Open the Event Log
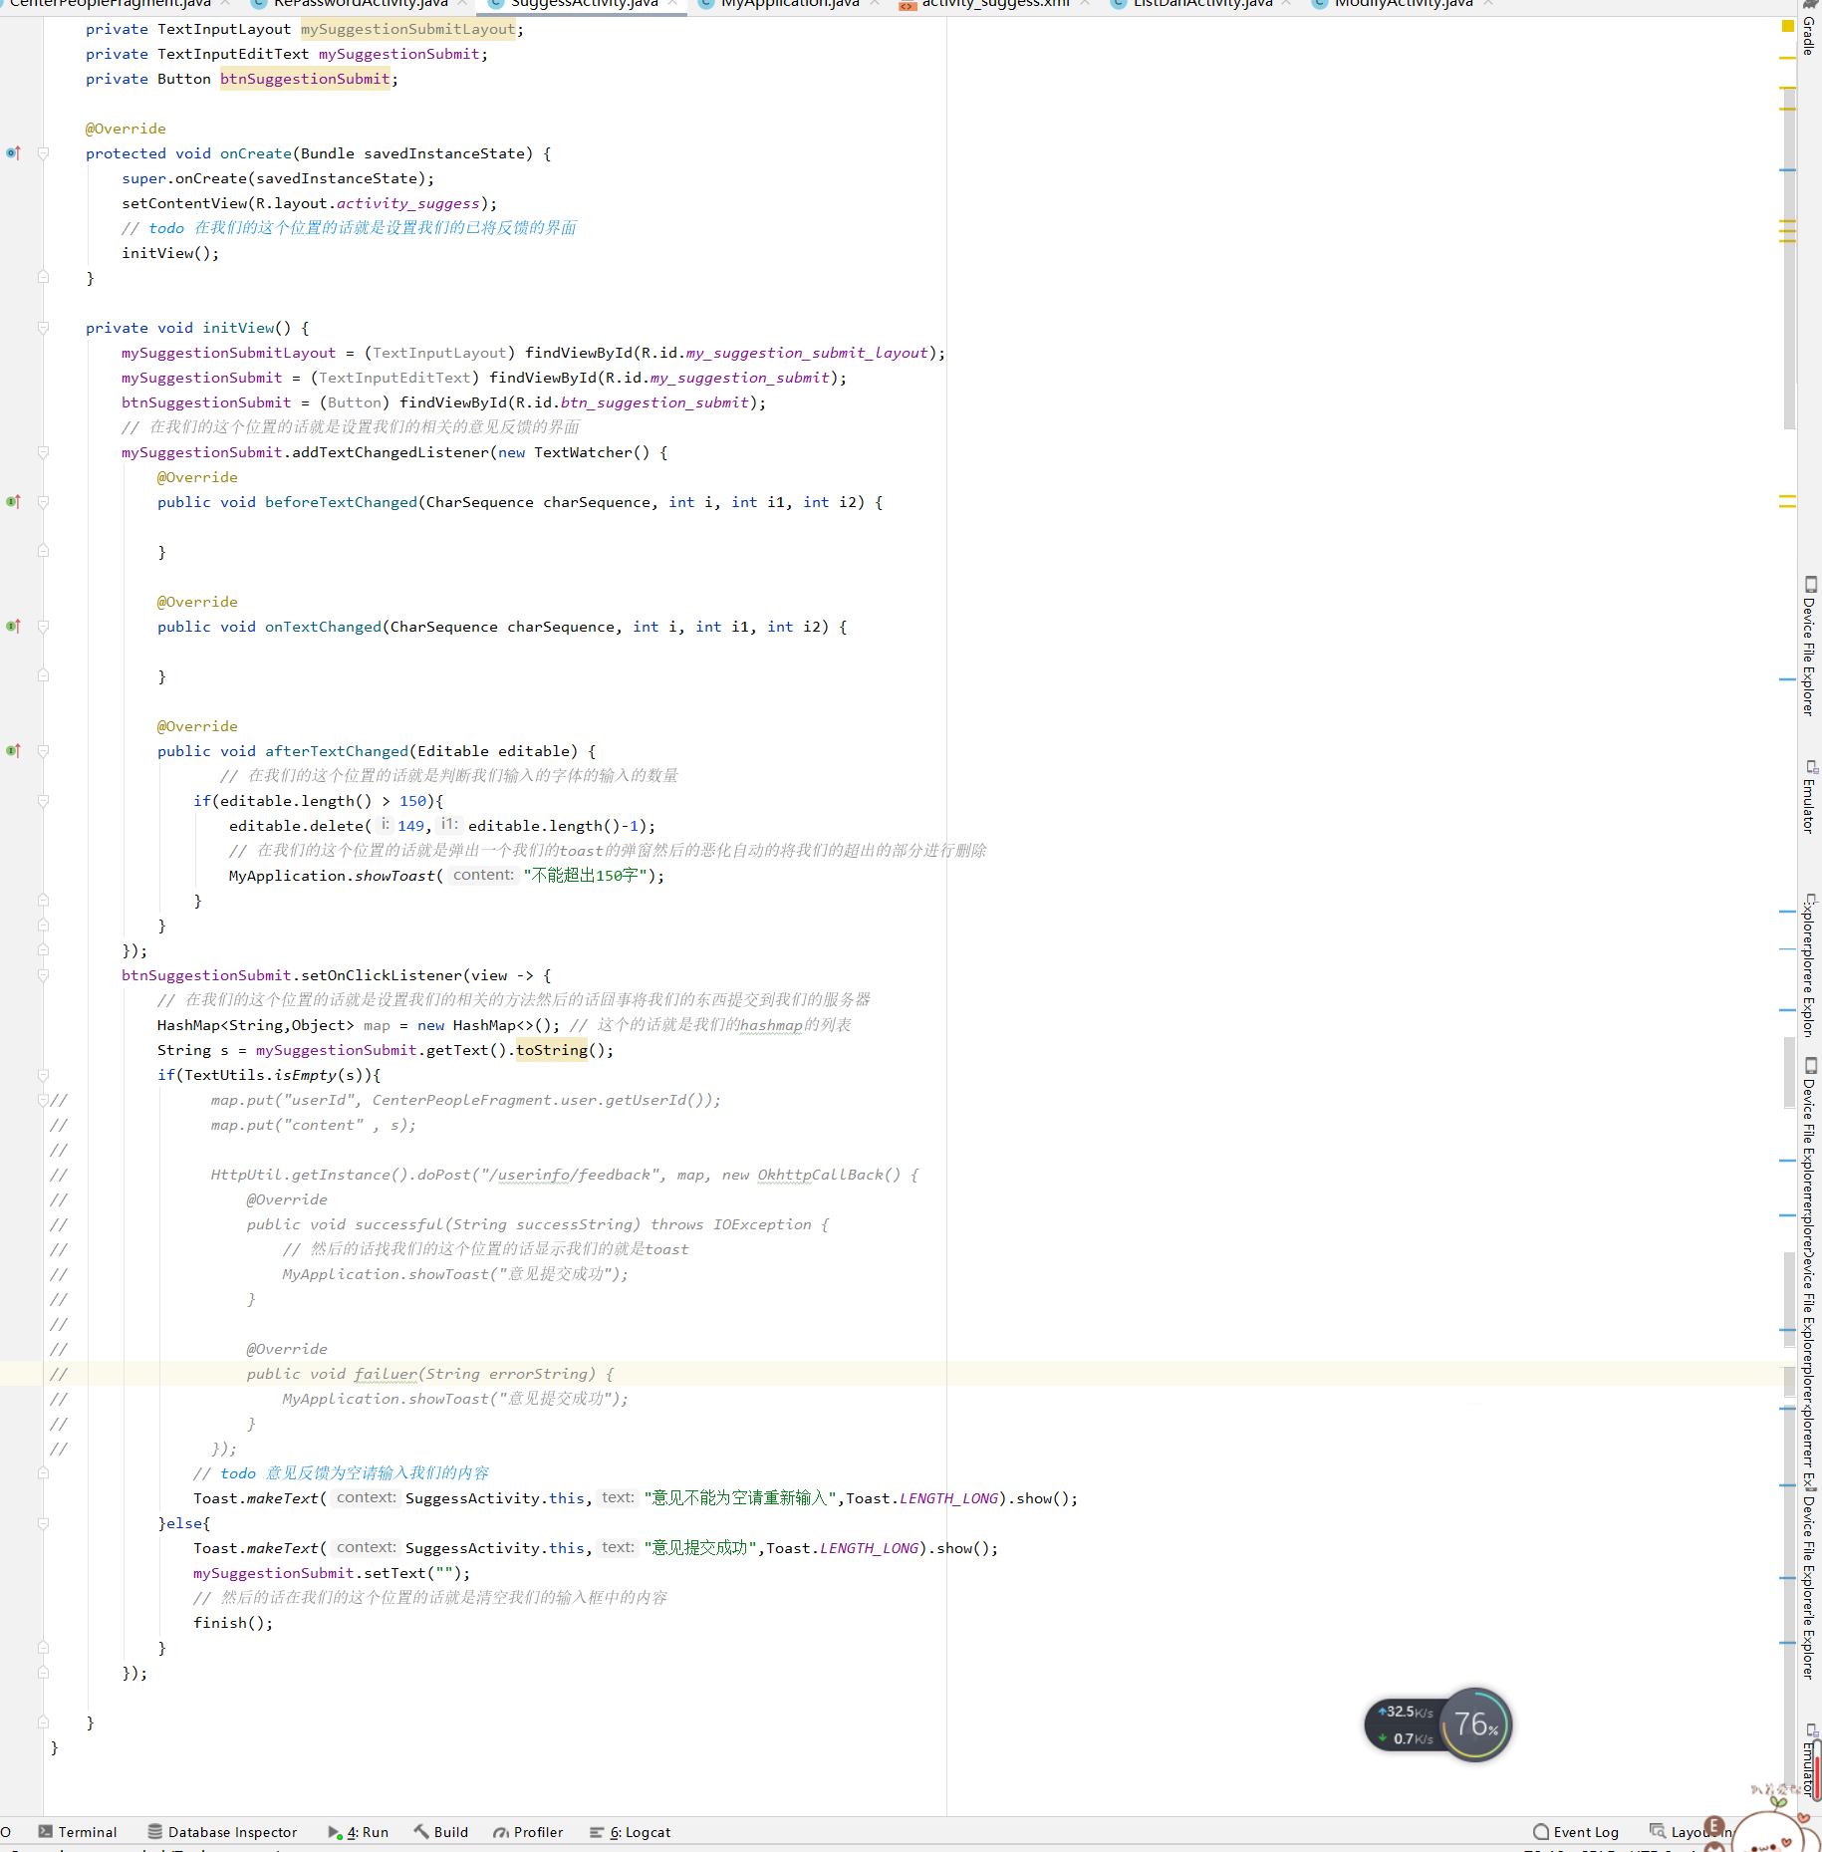1822x1852 pixels. [x=1586, y=1832]
